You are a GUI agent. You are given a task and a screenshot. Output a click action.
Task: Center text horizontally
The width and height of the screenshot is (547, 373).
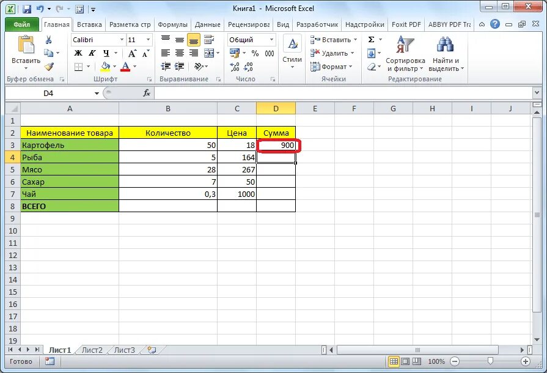[x=180, y=53]
